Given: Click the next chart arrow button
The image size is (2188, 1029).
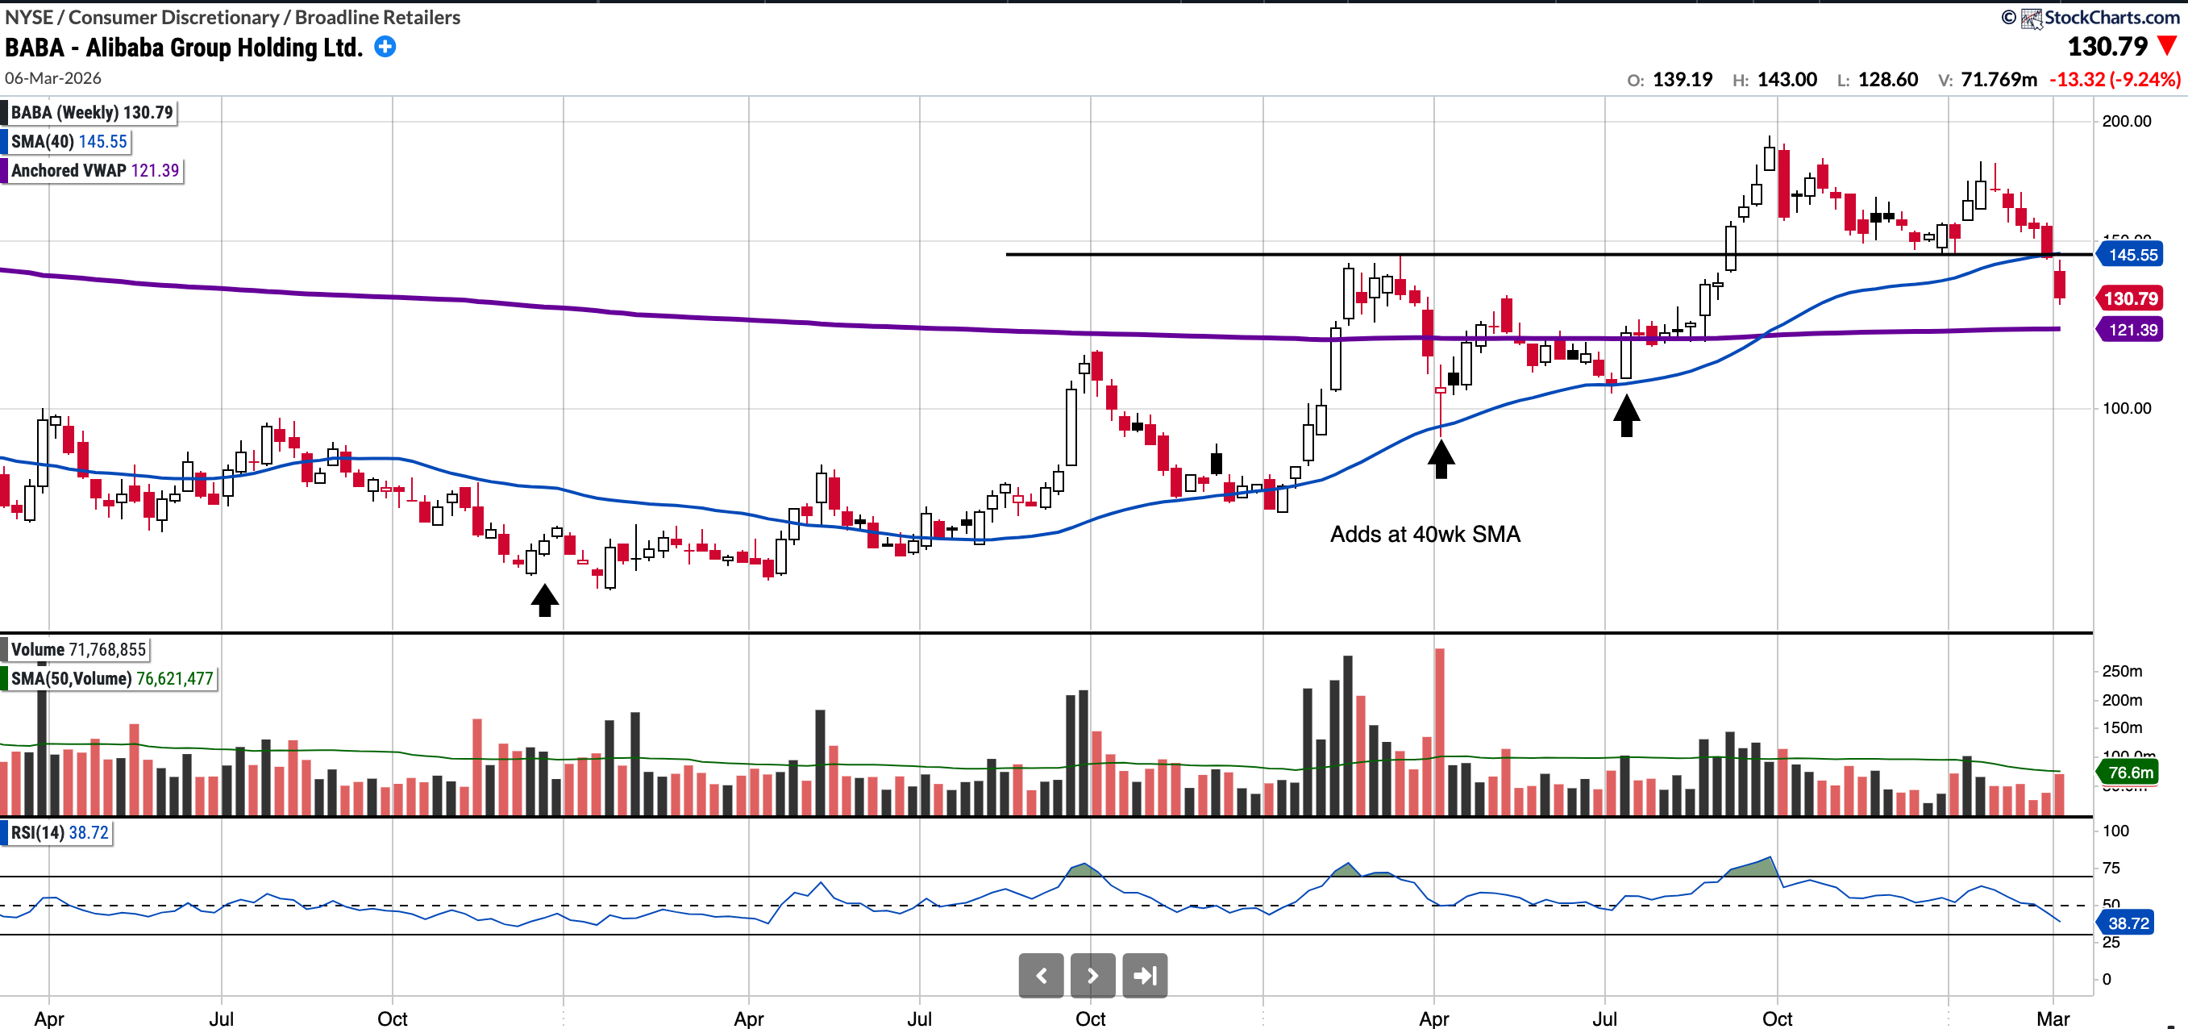Looking at the screenshot, I should [x=1092, y=975].
